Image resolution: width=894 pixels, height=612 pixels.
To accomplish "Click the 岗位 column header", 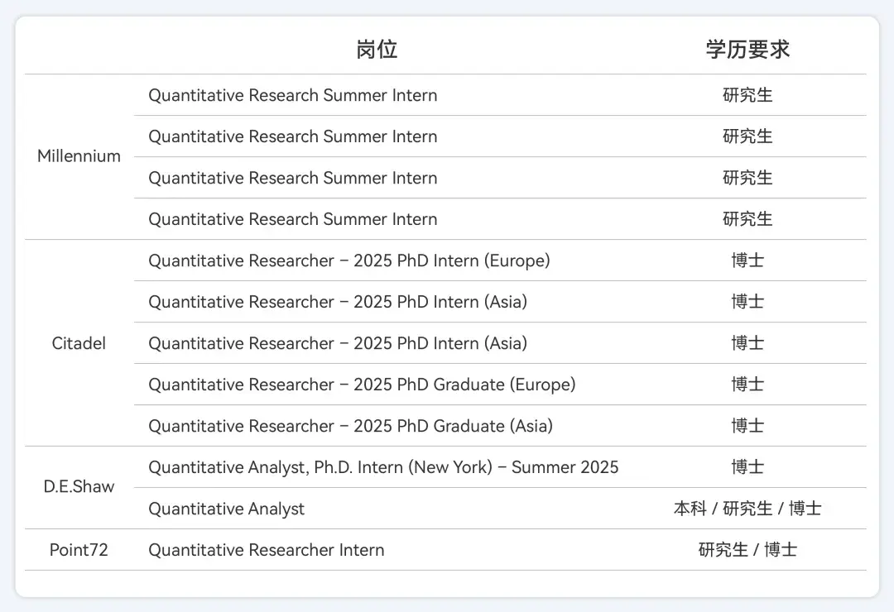I will click(377, 50).
